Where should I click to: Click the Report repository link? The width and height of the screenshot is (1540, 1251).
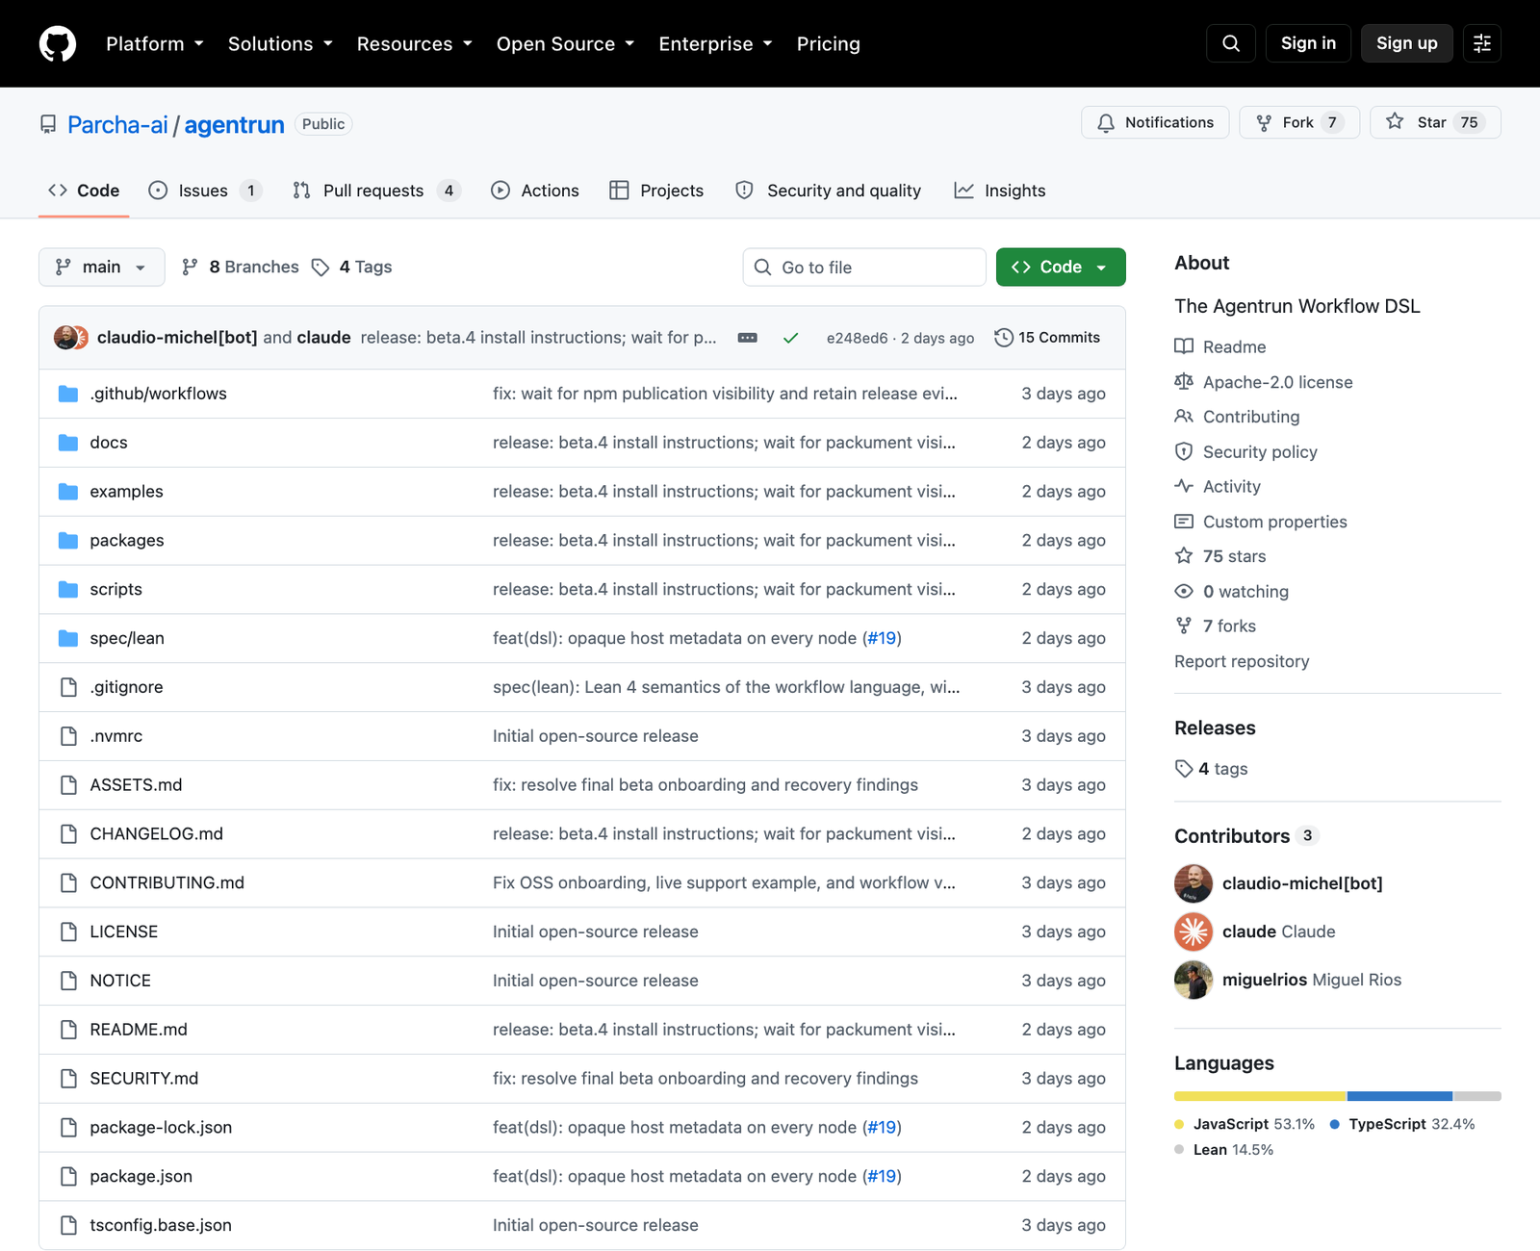(1242, 661)
